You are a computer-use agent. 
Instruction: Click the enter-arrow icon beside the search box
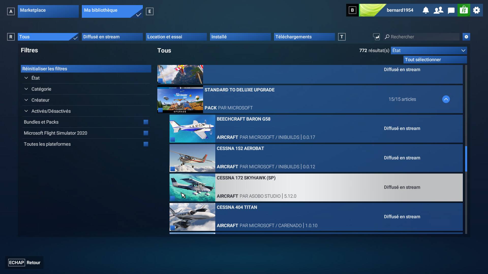(x=376, y=37)
